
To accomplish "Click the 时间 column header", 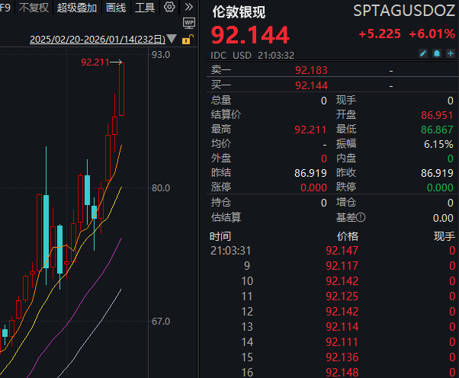I will pos(221,235).
